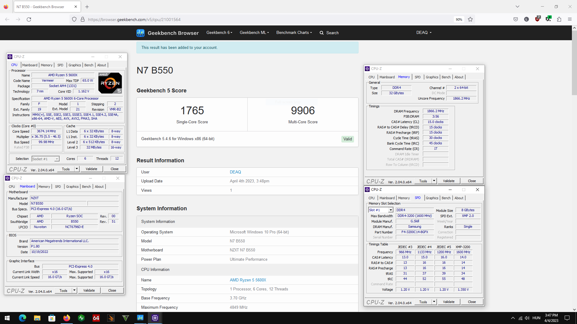The image size is (577, 324).
Task: Open the AMD Ryzen 5 5600X link
Action: pos(248,280)
